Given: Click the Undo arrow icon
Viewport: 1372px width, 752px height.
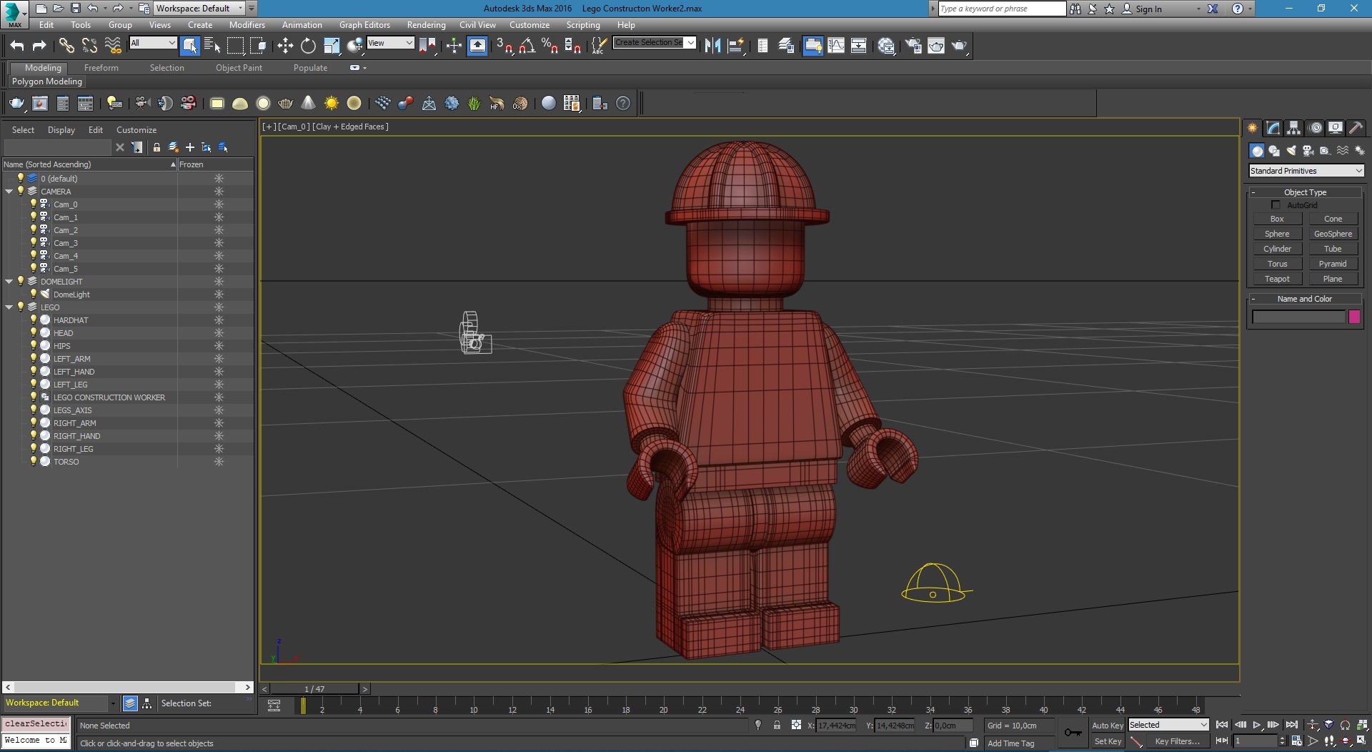Looking at the screenshot, I should click(17, 46).
